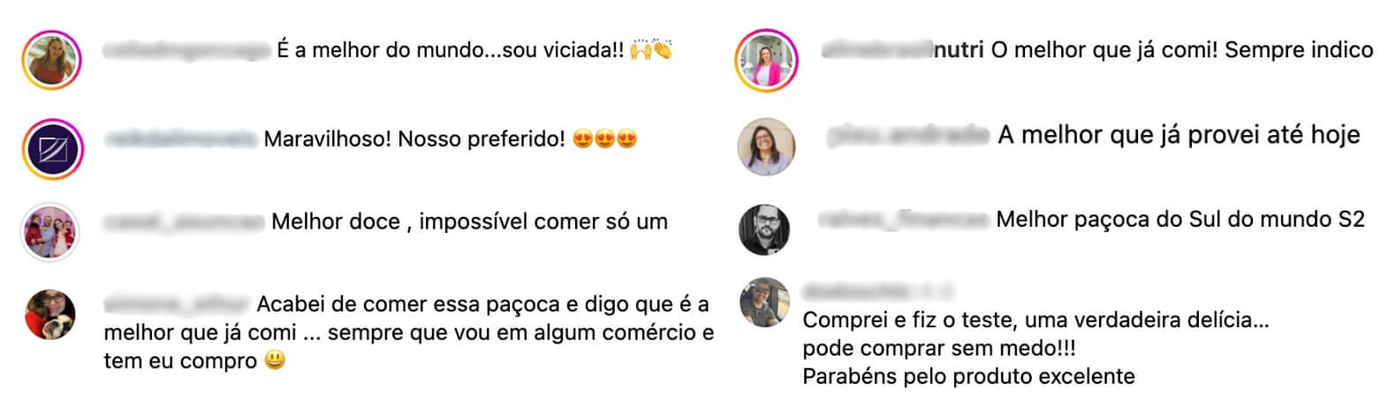
Task: Select the "Parabéns pelo produto excelente" comment text
Action: 968,377
